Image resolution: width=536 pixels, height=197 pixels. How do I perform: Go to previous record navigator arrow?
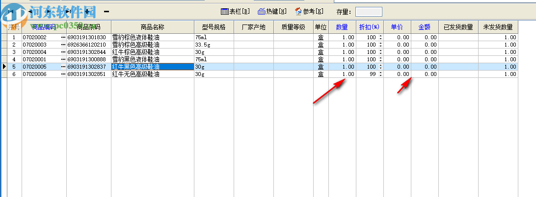point(30,12)
